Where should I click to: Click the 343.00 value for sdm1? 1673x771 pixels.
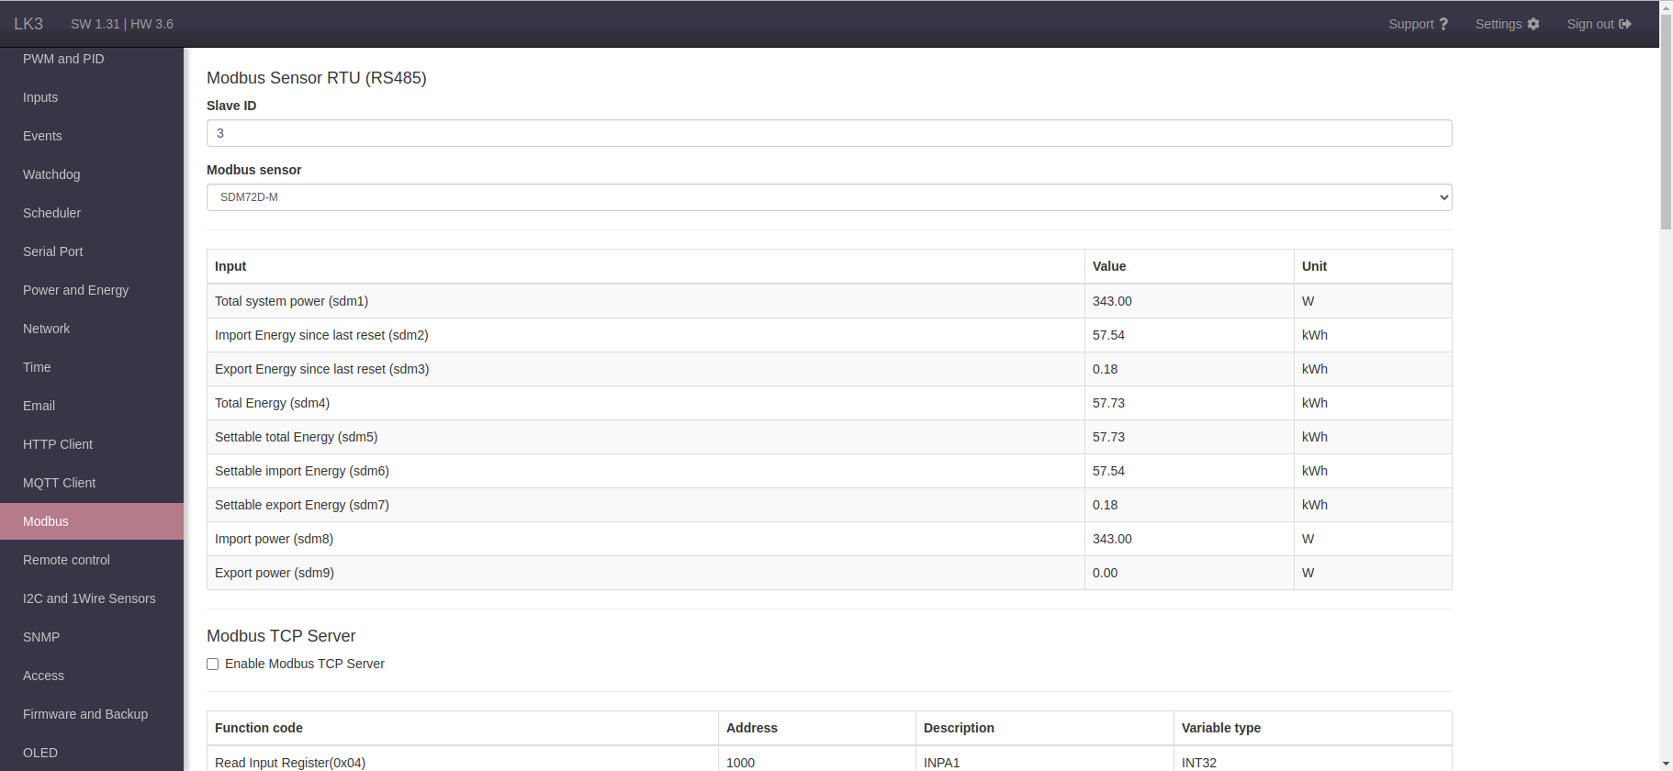1112,301
